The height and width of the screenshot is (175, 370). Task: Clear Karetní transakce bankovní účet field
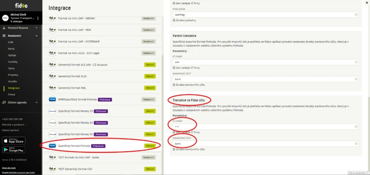356,79
